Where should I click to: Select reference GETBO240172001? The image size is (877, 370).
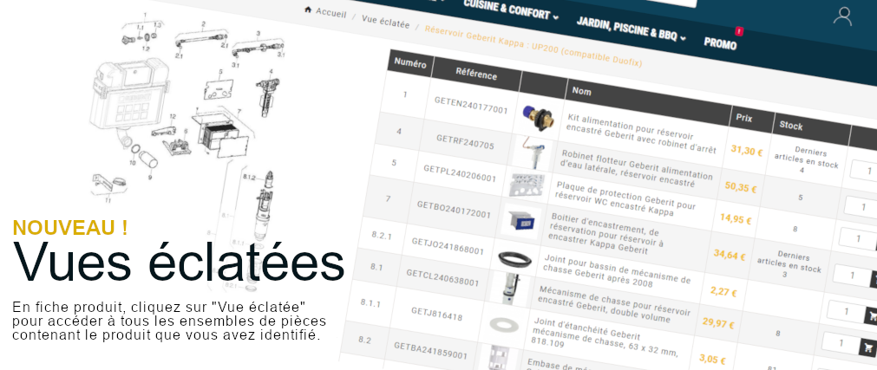pos(454,210)
